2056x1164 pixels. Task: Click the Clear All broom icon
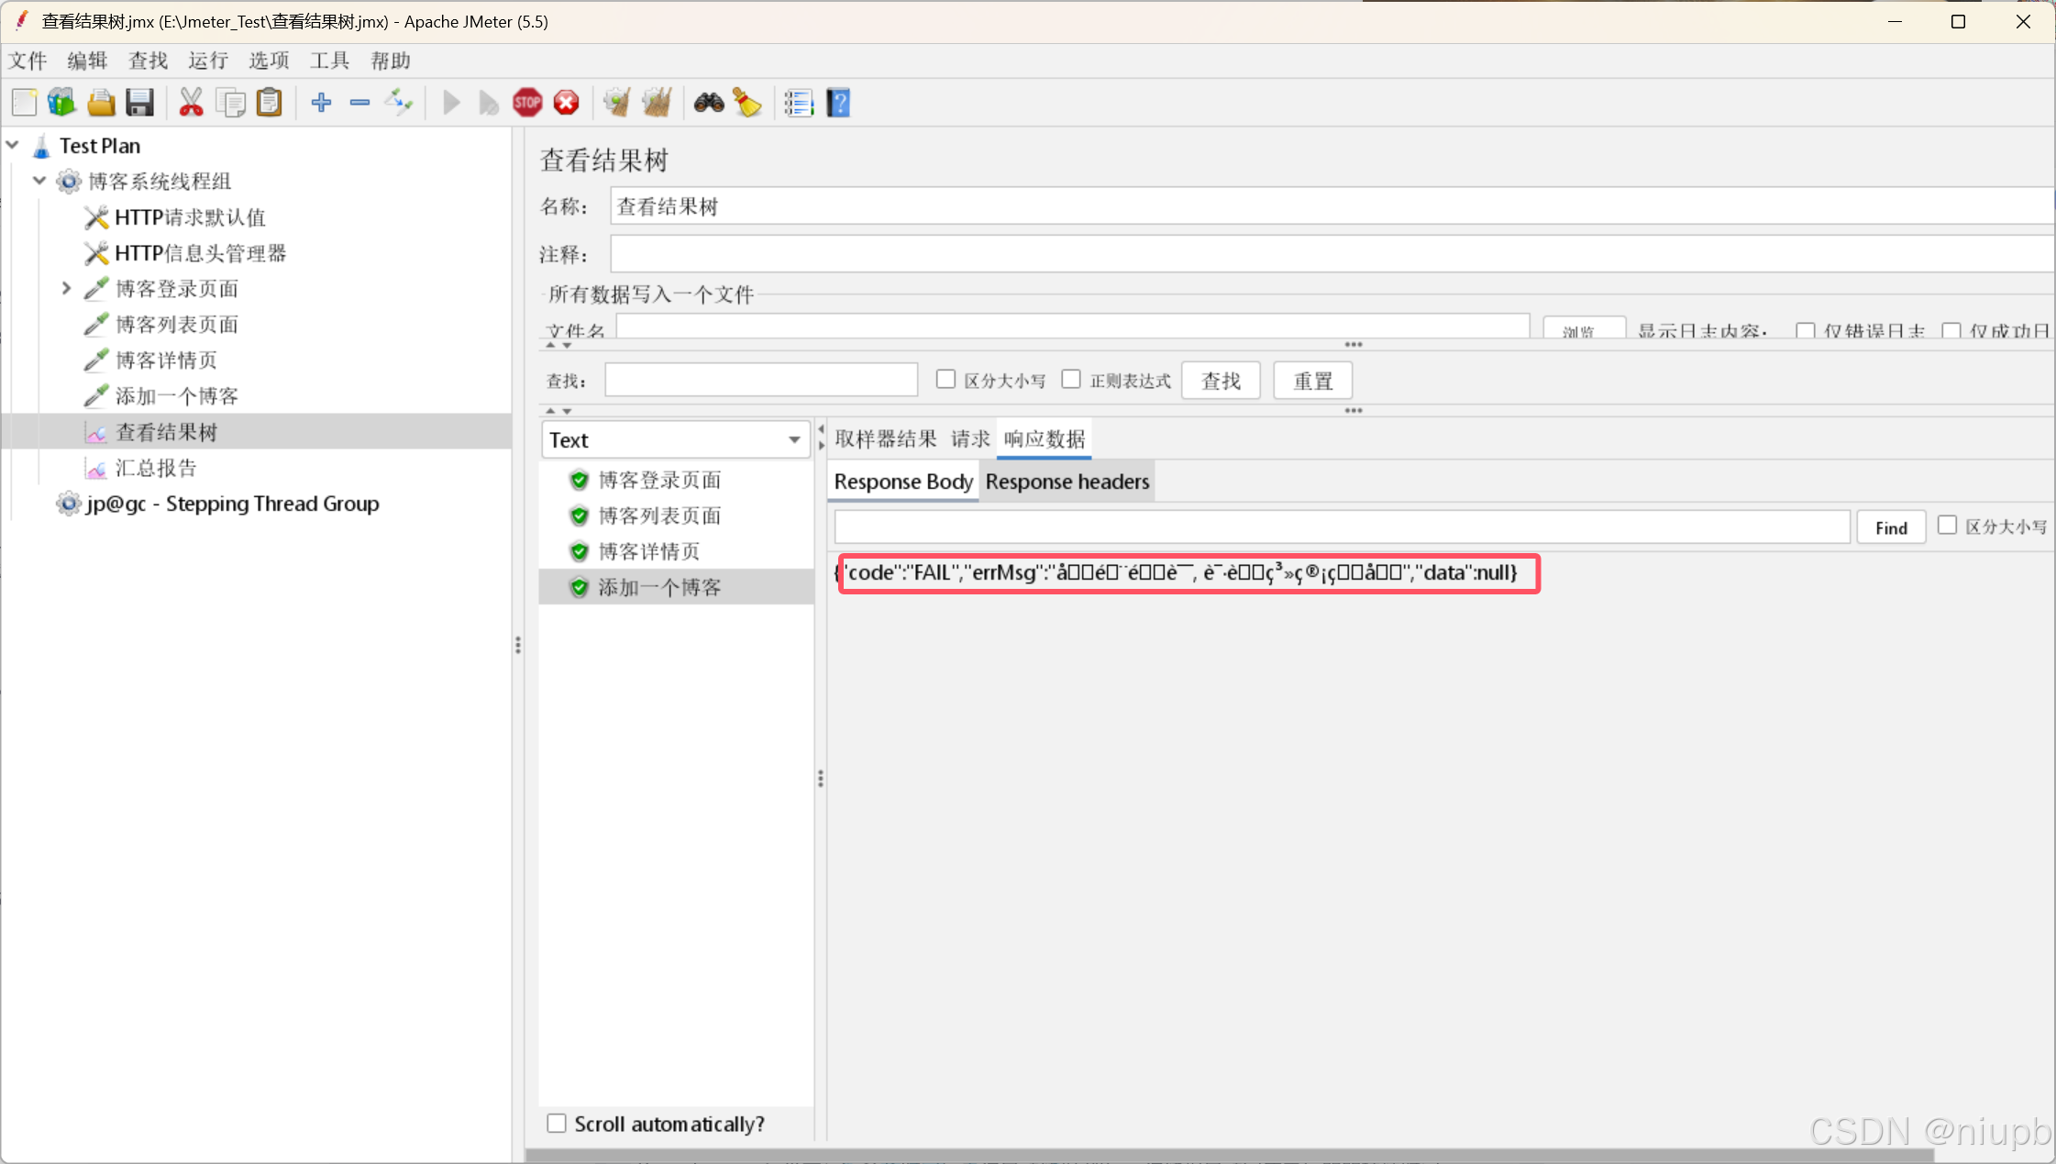657,103
